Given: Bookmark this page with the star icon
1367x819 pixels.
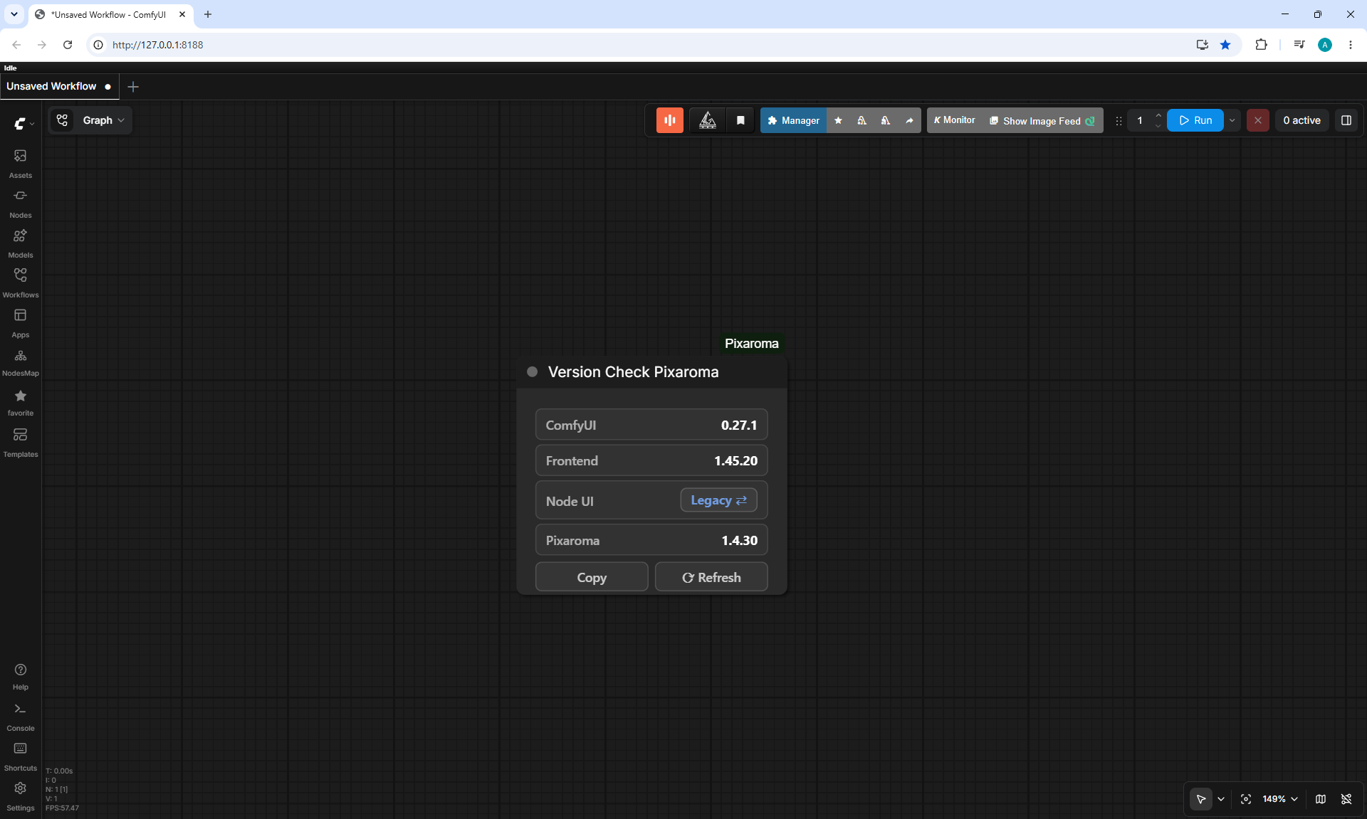Looking at the screenshot, I should [x=1225, y=45].
